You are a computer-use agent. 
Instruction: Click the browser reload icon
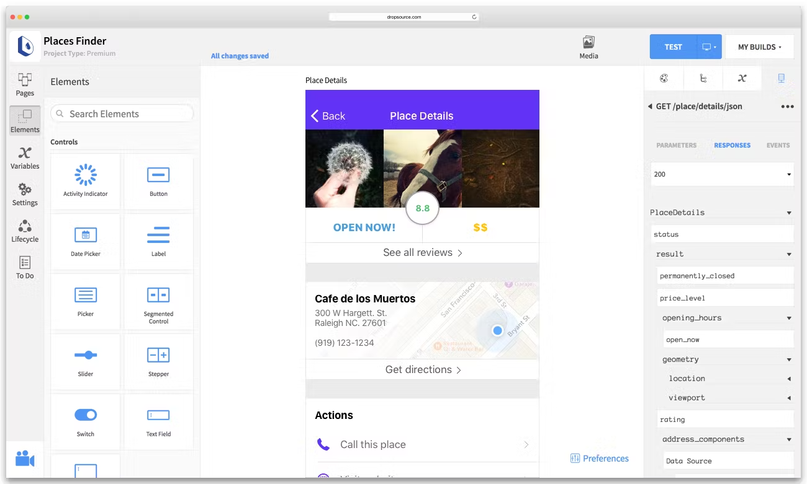coord(474,17)
